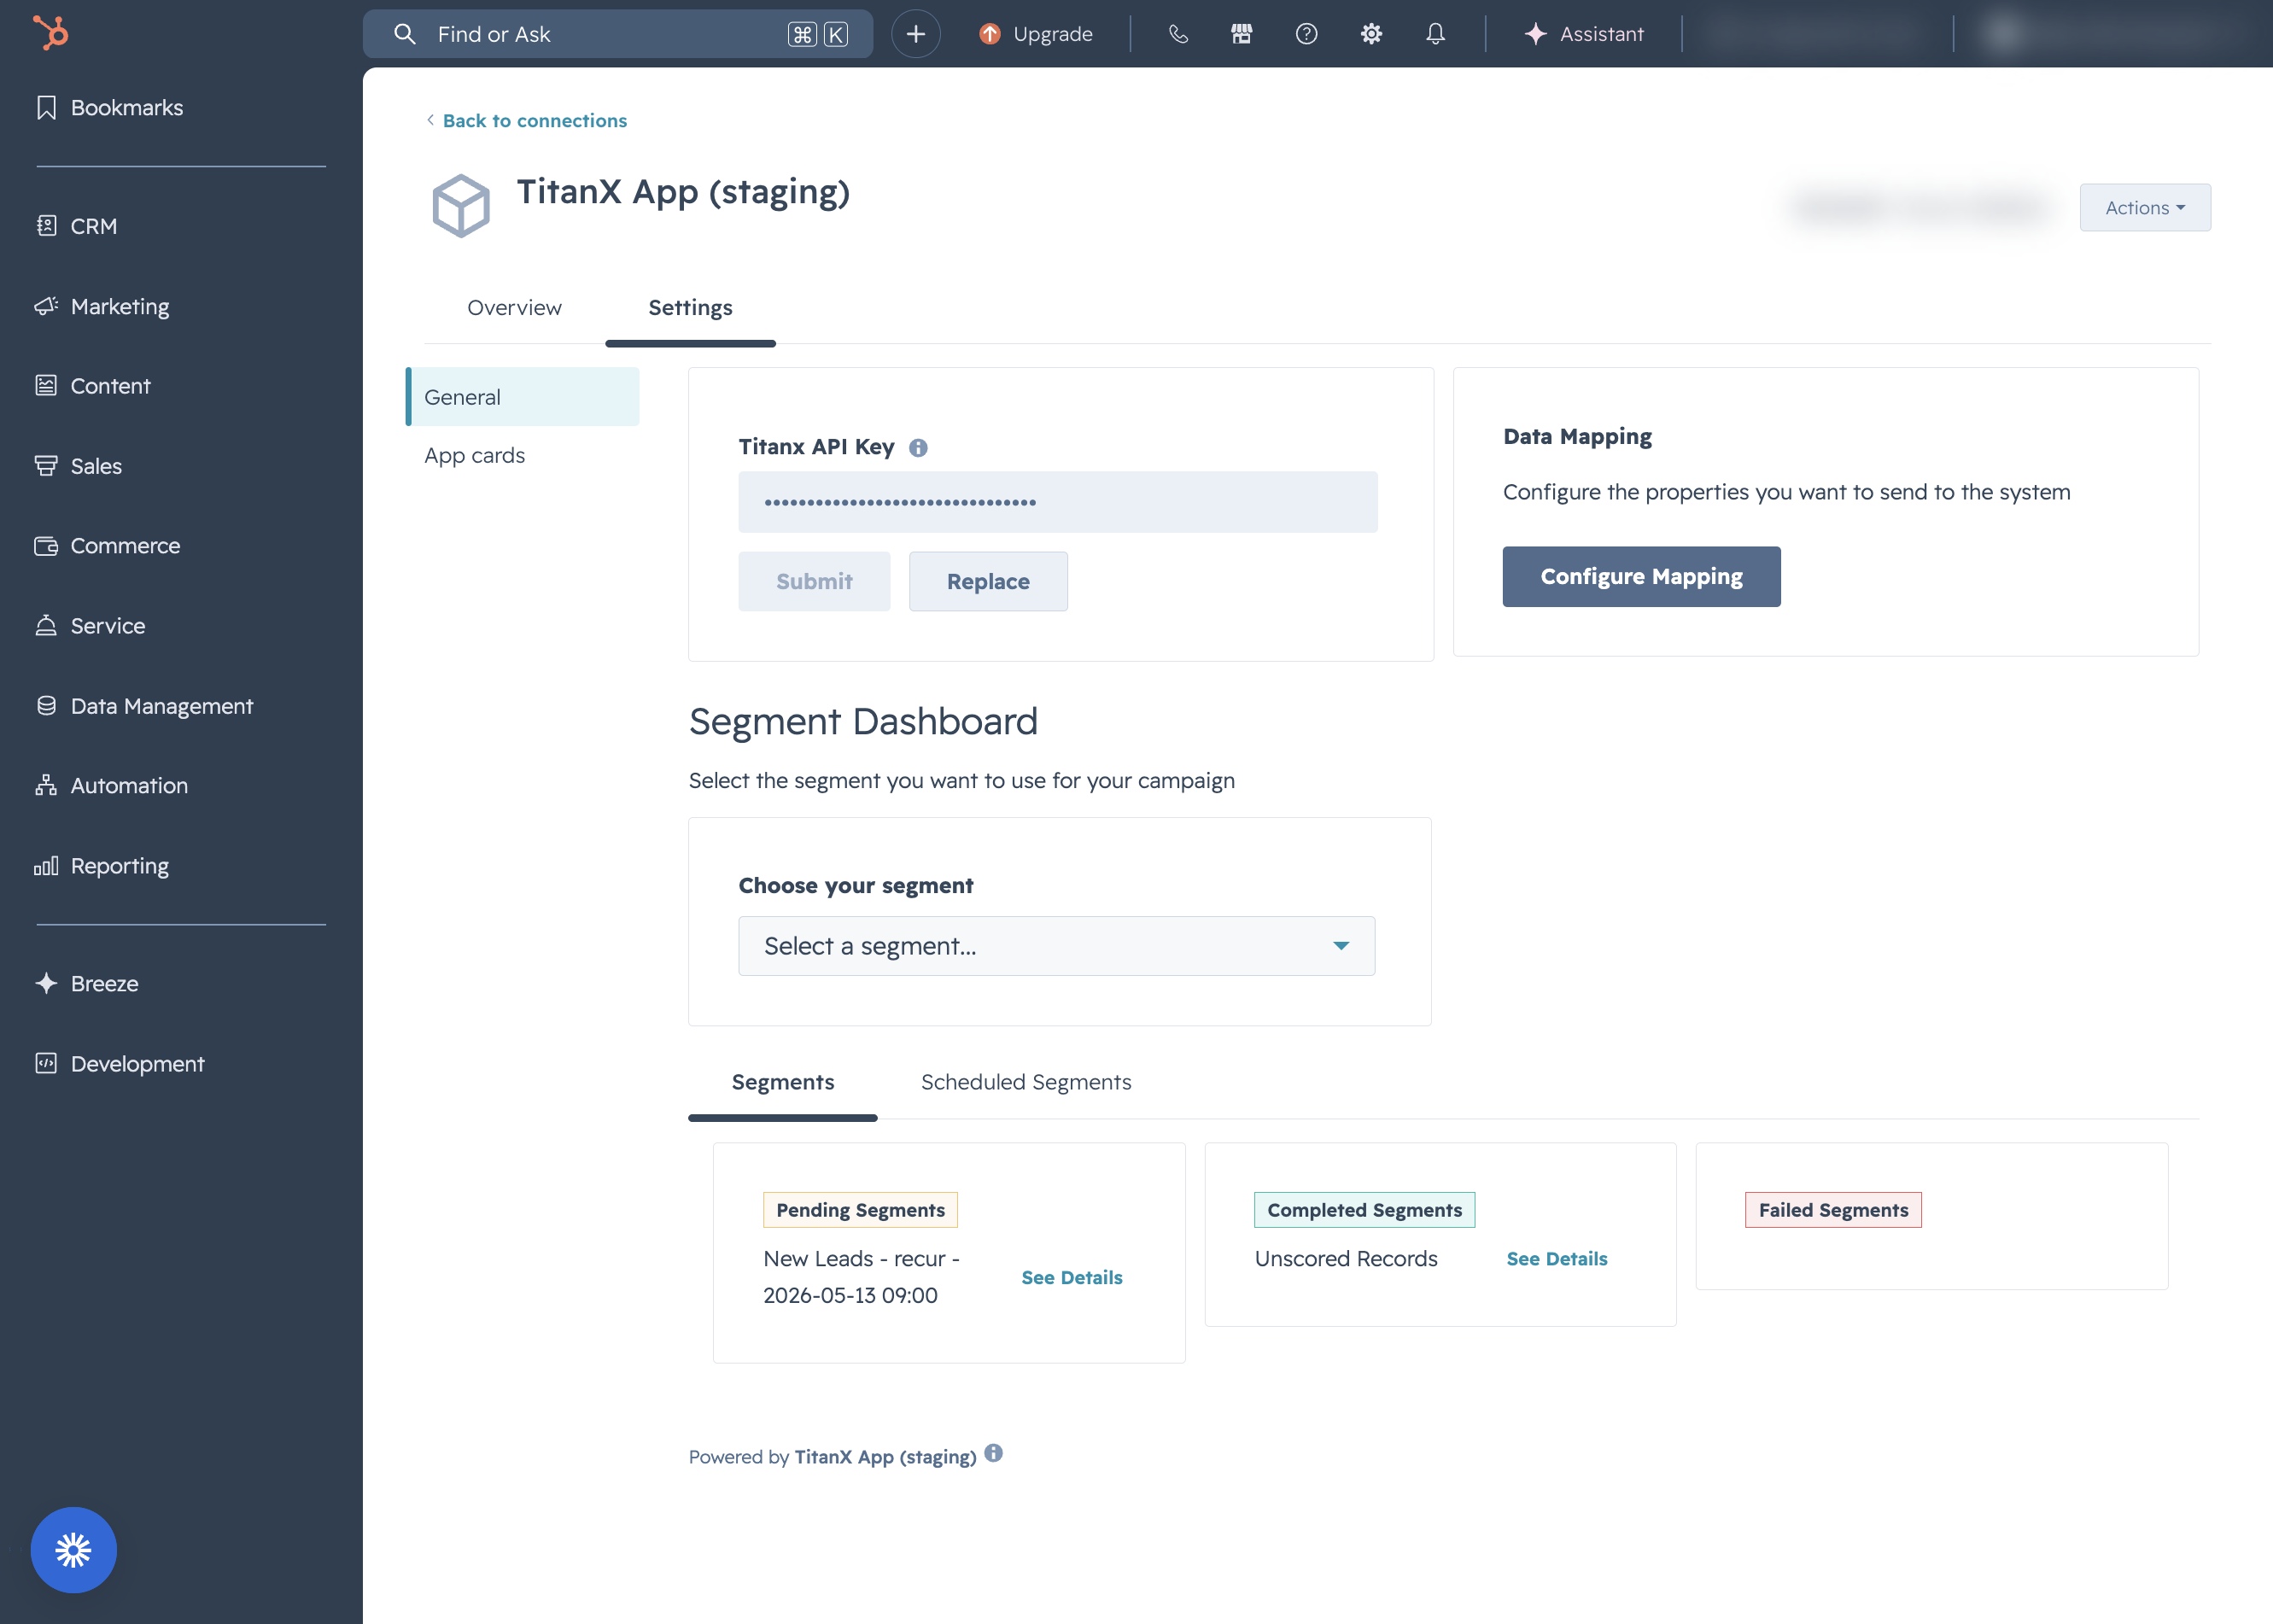Open Data Management in the sidebar
The width and height of the screenshot is (2273, 1624).
click(162, 706)
